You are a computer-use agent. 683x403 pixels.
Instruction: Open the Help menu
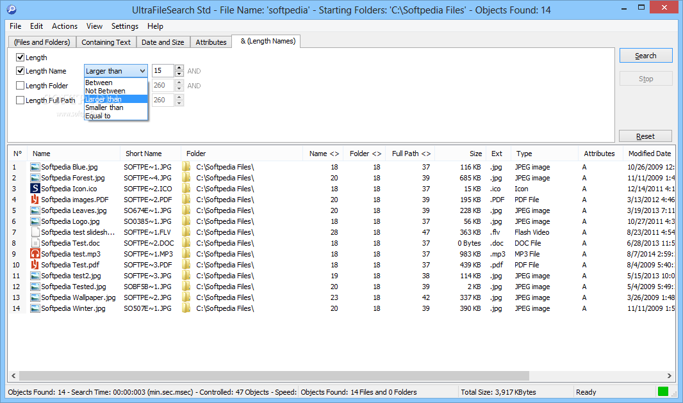tap(155, 26)
